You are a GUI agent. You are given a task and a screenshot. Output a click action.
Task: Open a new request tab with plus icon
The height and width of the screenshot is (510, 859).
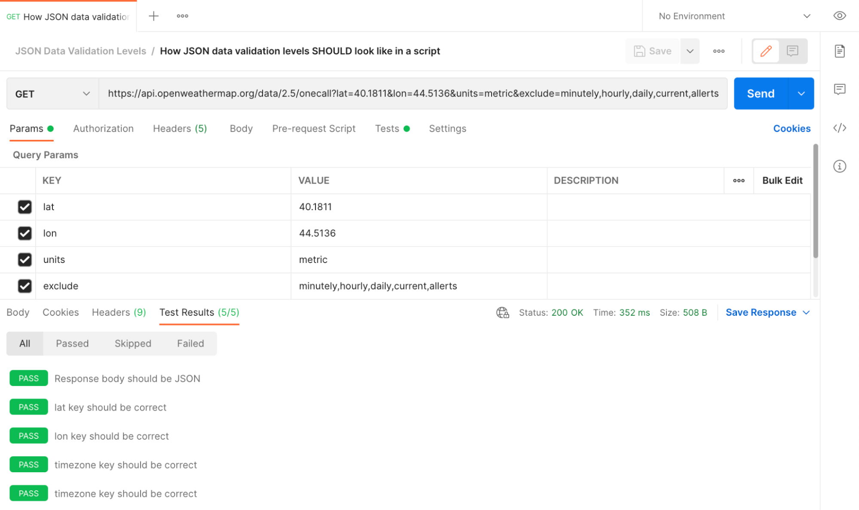153,16
